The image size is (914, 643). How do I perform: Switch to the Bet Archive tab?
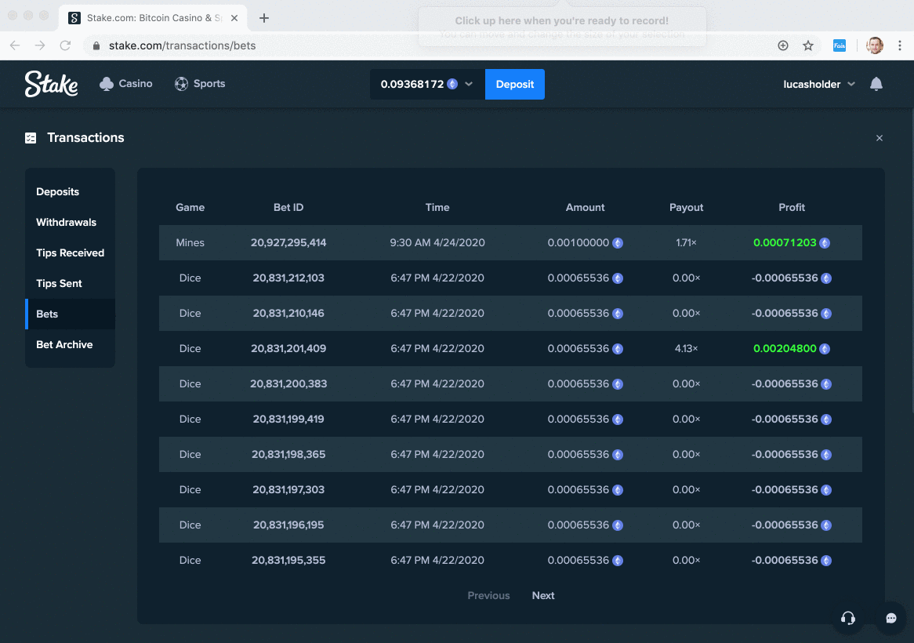[x=70, y=344]
